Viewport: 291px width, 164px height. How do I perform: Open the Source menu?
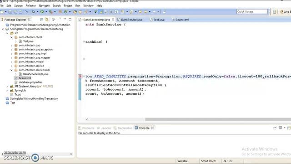pyautogui.click(x=18, y=6)
